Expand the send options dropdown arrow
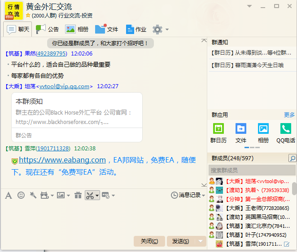Image resolution: width=297 pixels, height=252 pixels. pos(201,241)
